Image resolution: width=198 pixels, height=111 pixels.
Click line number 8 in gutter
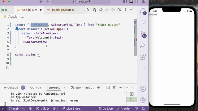coord(8,55)
